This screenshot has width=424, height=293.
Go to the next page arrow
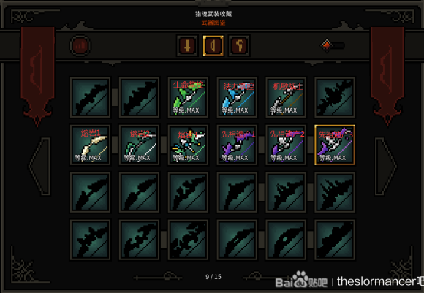click(385, 166)
